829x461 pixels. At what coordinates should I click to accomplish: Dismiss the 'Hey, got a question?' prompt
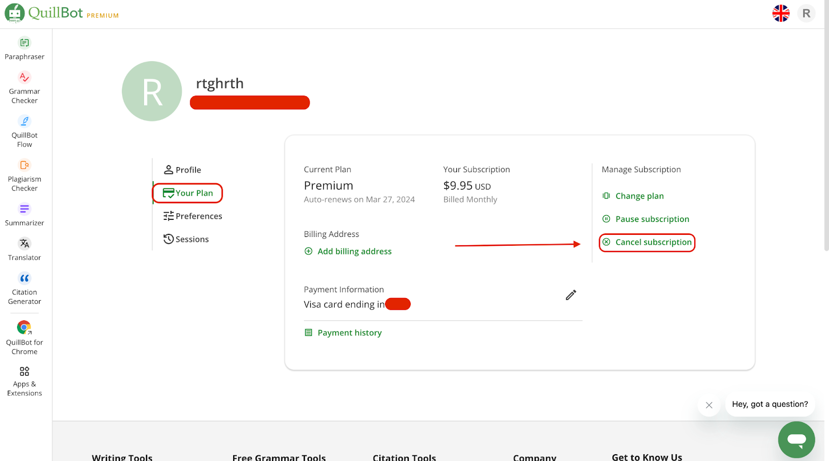pos(709,405)
